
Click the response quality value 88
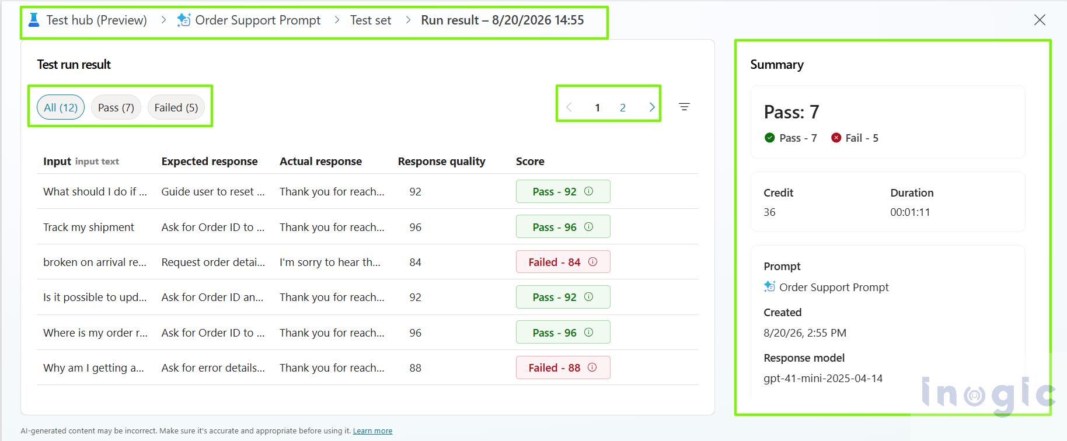click(x=415, y=367)
